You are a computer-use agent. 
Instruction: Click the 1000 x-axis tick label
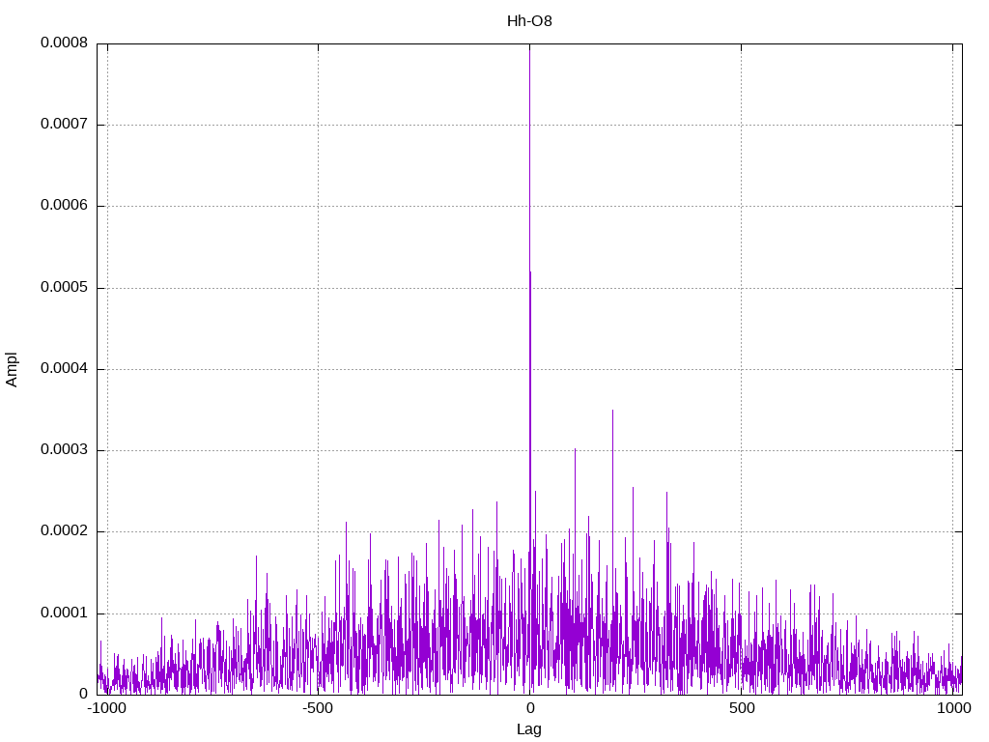coord(954,708)
